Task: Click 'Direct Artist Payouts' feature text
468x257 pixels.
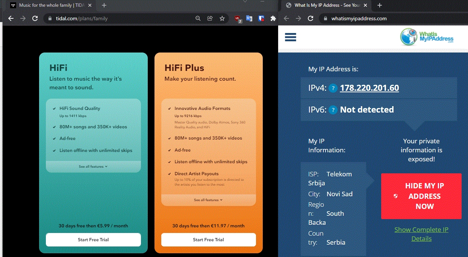Action: [196, 174]
